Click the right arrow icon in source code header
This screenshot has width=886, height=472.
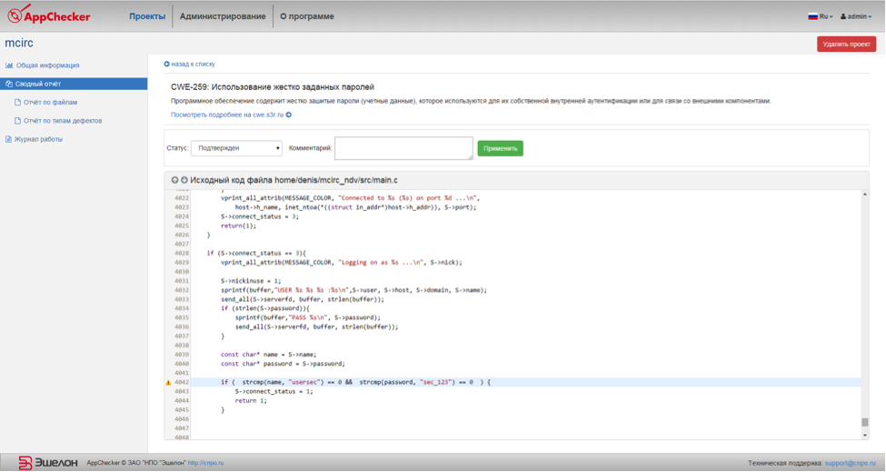[184, 180]
